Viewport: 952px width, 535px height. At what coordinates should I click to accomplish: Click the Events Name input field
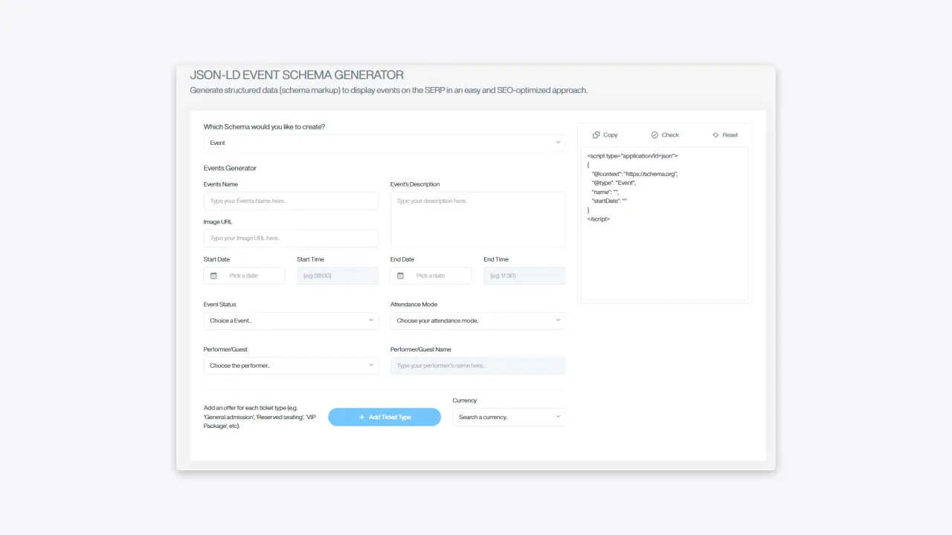291,201
